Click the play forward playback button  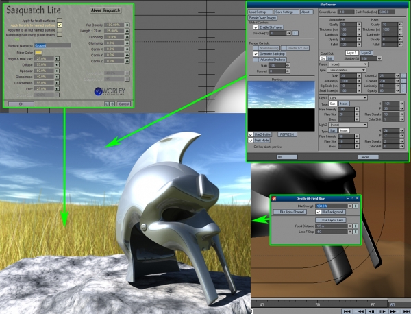click(x=393, y=311)
